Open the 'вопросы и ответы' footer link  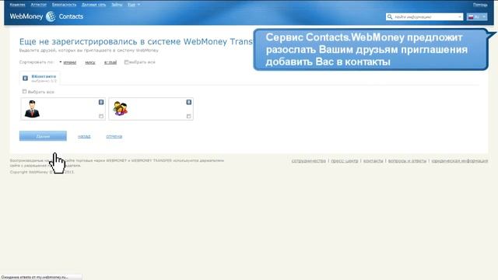click(x=407, y=161)
